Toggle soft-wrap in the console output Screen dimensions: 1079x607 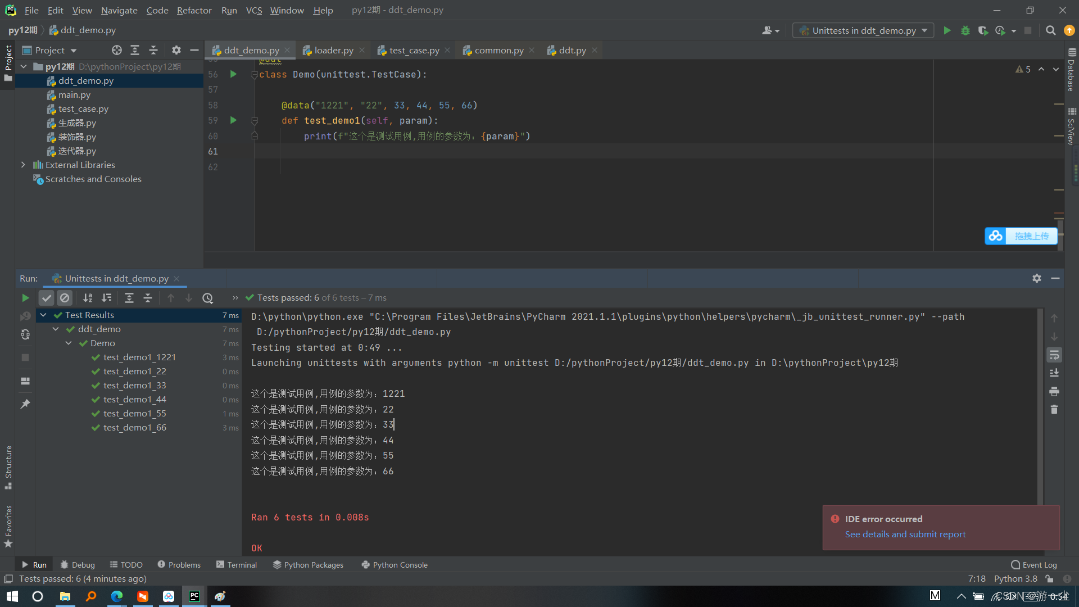pos(1054,355)
